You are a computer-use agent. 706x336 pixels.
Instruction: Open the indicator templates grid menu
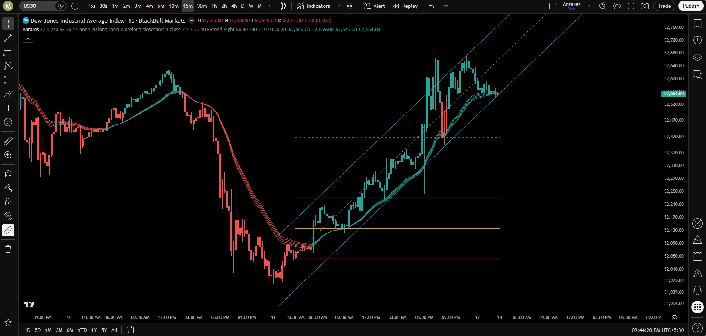349,6
